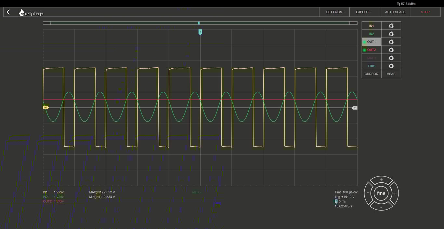Click the IN2 1 V/div scale label
The width and height of the screenshot is (444, 229).
coord(53,197)
